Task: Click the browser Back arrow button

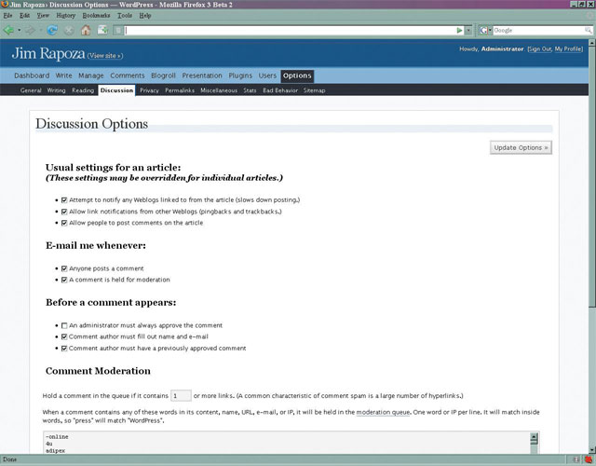Action: pos(8,30)
